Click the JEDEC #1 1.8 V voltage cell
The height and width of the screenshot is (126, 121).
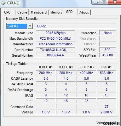pos(46,112)
